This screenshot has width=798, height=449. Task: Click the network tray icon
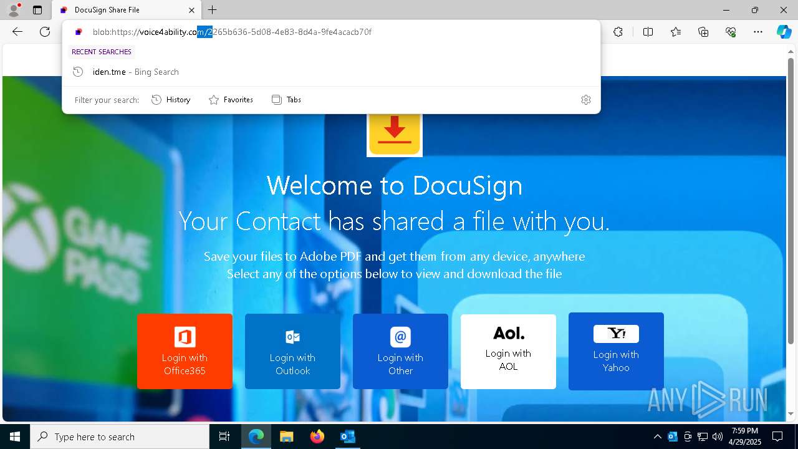(703, 437)
